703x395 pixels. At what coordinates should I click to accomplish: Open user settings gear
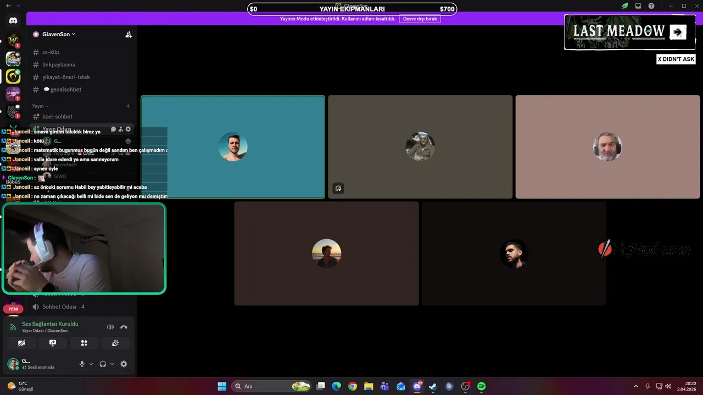(x=124, y=364)
